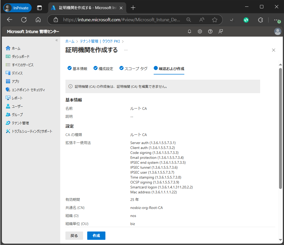Go to the スコープ タグ step tab
Screen dimensions: 284x245
click(133, 69)
